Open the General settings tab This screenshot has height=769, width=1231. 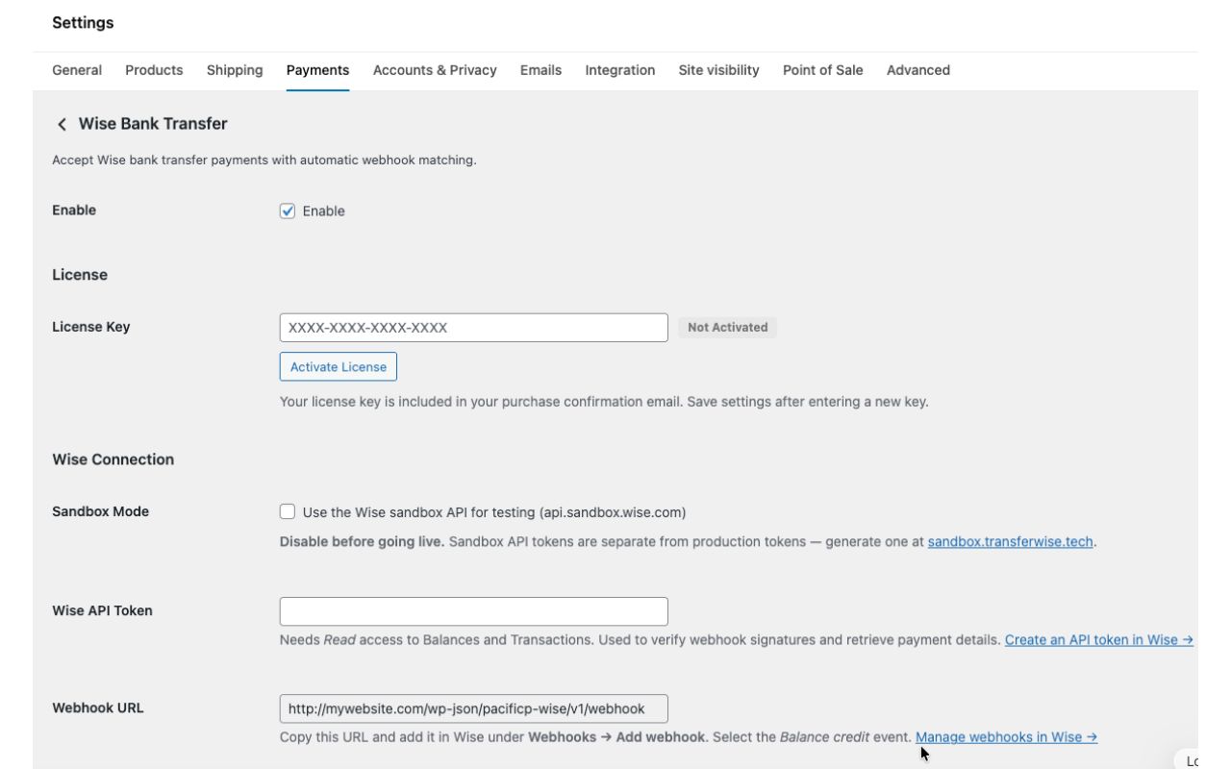[77, 70]
